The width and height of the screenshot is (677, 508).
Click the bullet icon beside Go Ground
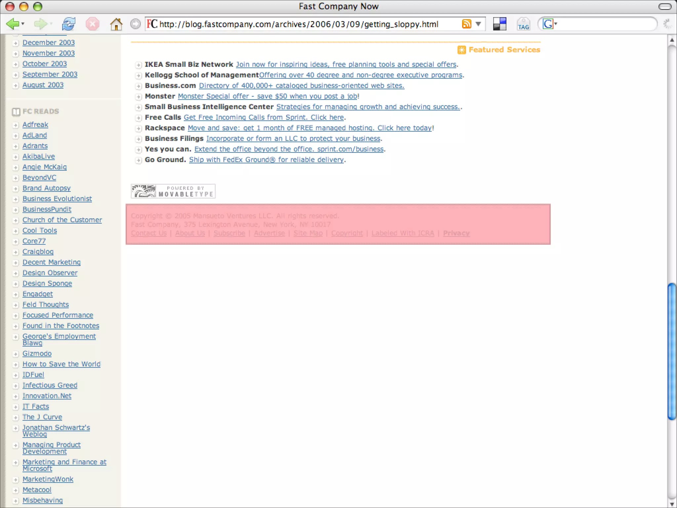point(139,160)
